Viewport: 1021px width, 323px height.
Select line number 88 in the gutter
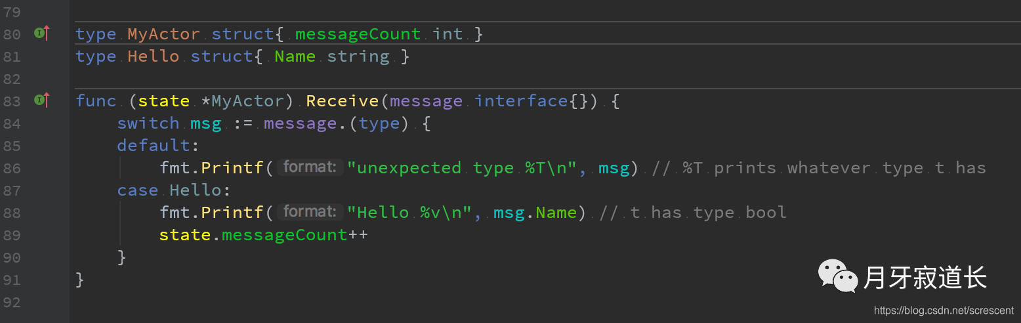point(12,213)
